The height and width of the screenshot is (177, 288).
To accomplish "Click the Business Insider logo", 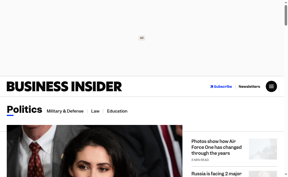I will tap(64, 86).
